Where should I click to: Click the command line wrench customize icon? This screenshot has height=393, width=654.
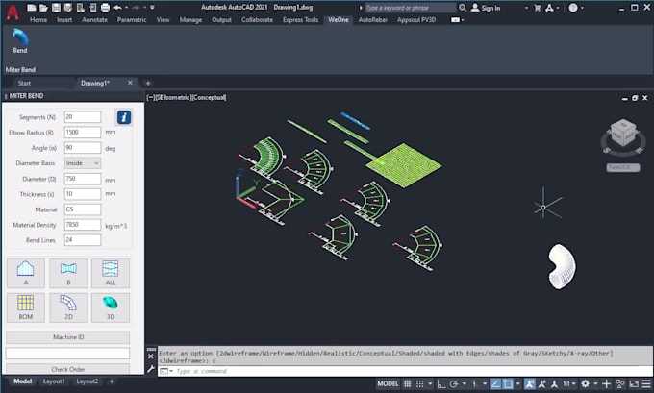[151, 369]
